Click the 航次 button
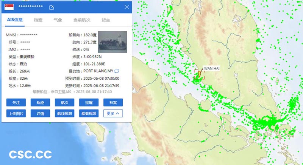303x165 pixels. [64, 102]
